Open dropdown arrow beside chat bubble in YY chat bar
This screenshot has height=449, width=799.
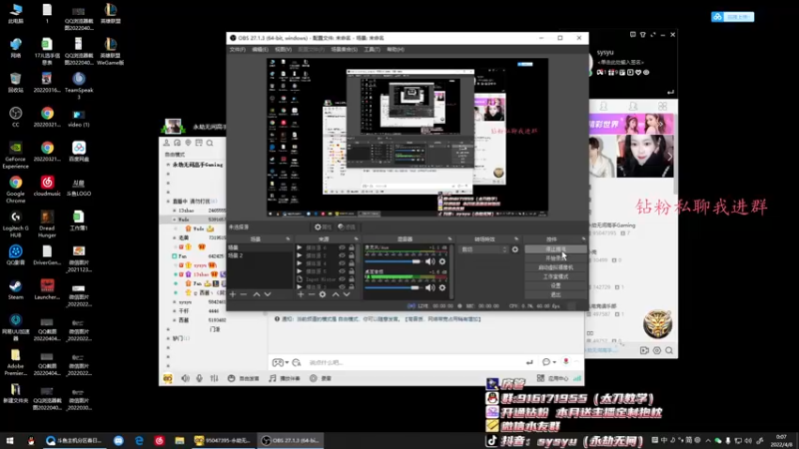pos(554,362)
